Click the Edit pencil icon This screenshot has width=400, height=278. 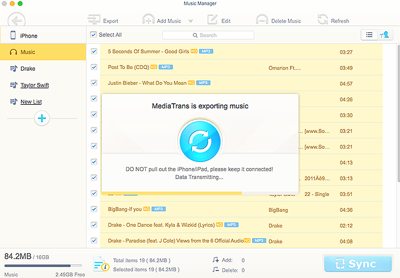click(212, 19)
